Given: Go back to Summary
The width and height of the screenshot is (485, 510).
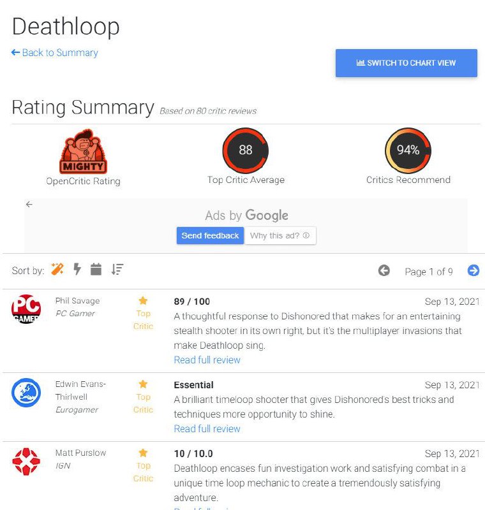Looking at the screenshot, I should 55,53.
